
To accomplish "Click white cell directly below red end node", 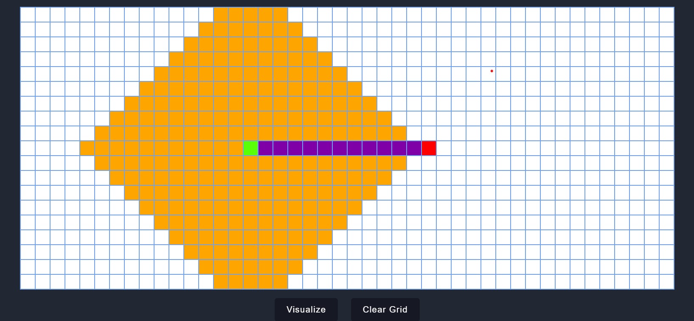I will pos(429,163).
